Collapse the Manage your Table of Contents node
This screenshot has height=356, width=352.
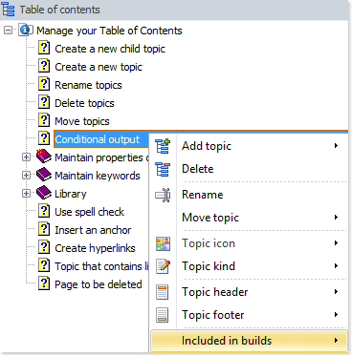8,31
